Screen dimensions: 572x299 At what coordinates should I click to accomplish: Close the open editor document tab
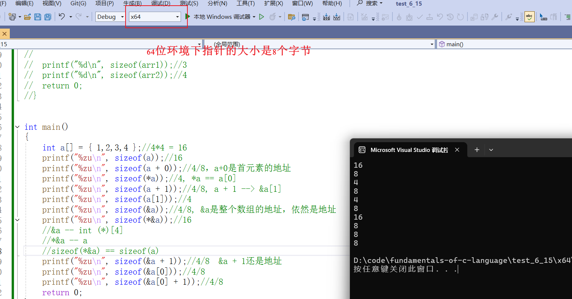pyautogui.click(x=5, y=34)
